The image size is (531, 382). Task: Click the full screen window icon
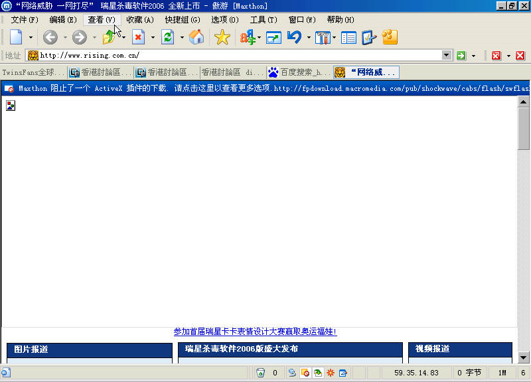click(273, 38)
